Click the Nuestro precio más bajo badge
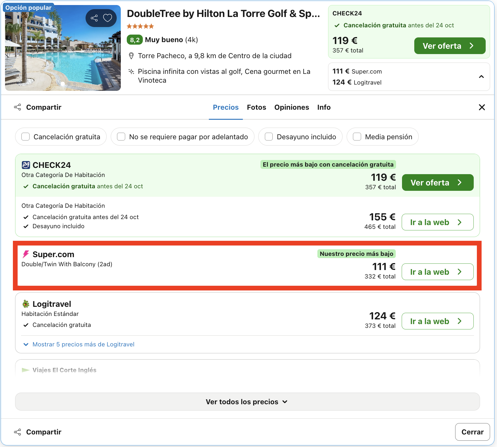497x447 pixels. (356, 254)
